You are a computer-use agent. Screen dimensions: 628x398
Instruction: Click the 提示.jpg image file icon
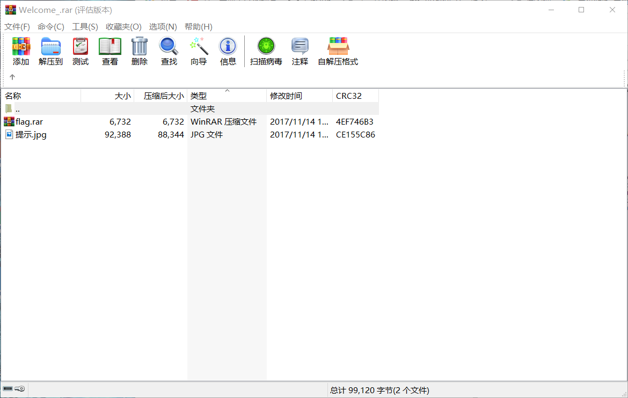click(x=9, y=134)
